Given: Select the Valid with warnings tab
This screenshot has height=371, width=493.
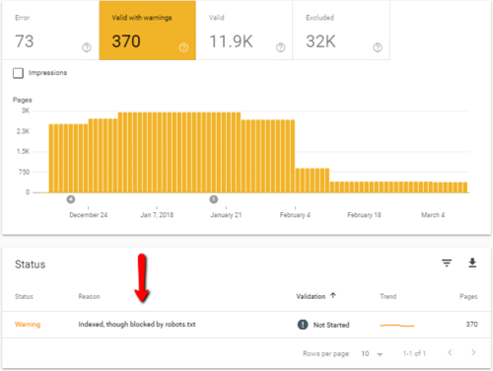Looking at the screenshot, I should [148, 31].
